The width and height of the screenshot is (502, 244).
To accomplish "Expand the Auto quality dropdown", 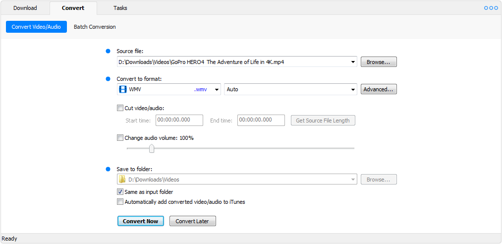I will tap(353, 89).
